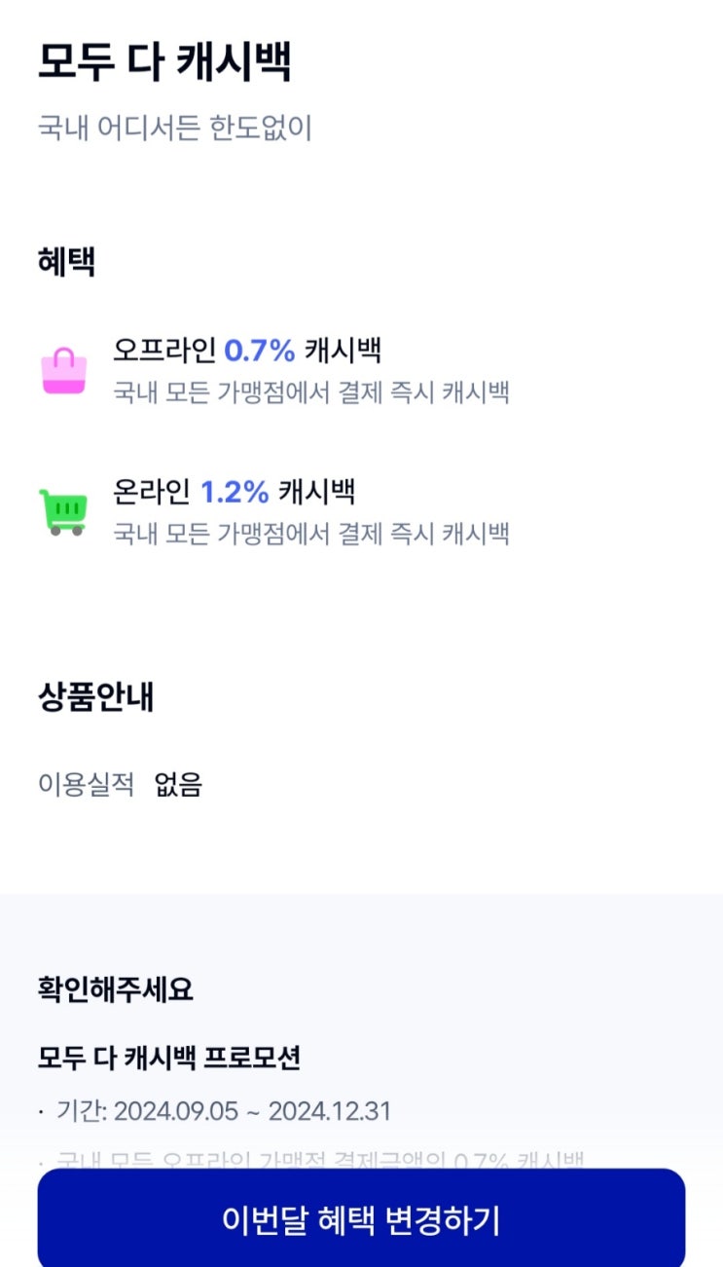Screen dimensions: 723x1267
Task: Select the 온라인 1.2% 캐시백 benefit title
Action: (234, 492)
